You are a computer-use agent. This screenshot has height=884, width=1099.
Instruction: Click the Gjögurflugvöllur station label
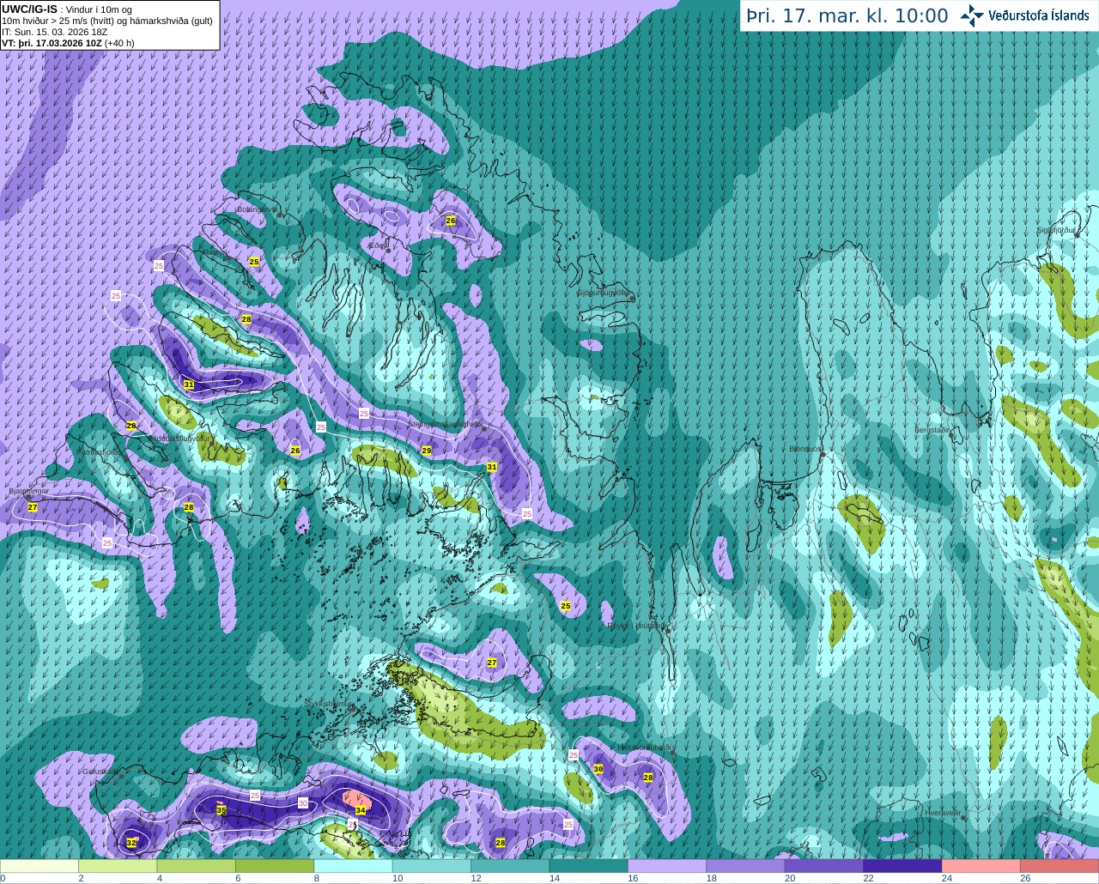point(604,292)
